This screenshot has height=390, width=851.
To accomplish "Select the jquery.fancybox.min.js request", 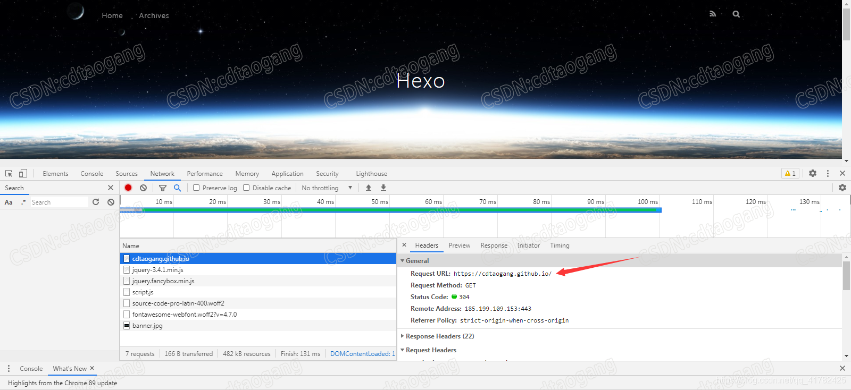I will (x=258, y=281).
